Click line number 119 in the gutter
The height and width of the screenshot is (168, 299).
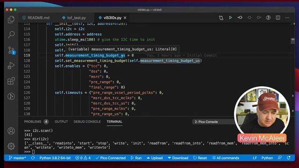(x=27, y=55)
